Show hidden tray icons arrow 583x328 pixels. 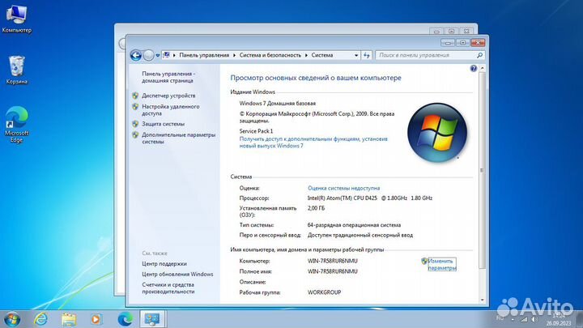tap(513, 319)
